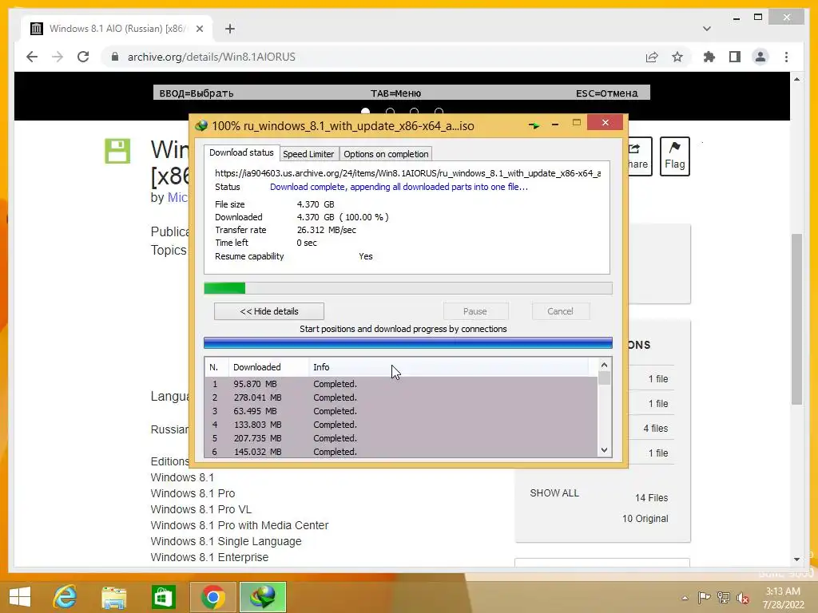Viewport: 818px width, 613px height.
Task: Click the Cancel button
Action: pyautogui.click(x=560, y=311)
